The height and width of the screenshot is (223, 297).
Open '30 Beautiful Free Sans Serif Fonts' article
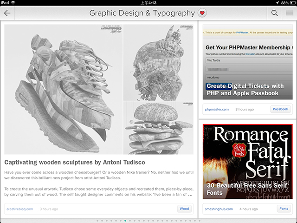[247, 189]
